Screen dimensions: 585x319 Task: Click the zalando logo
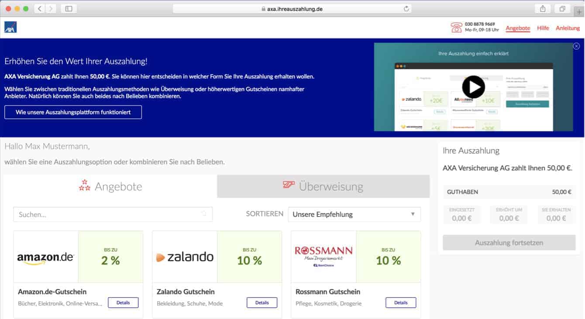point(185,257)
